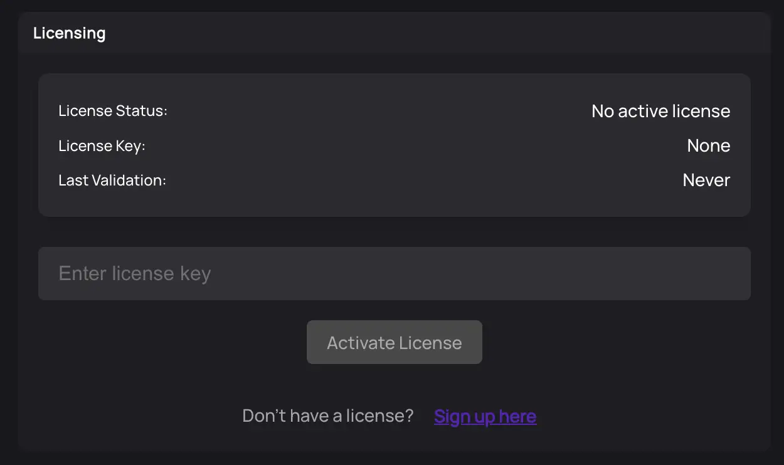Click the Last Validation label
Screen dimensions: 784x465
(x=112, y=180)
